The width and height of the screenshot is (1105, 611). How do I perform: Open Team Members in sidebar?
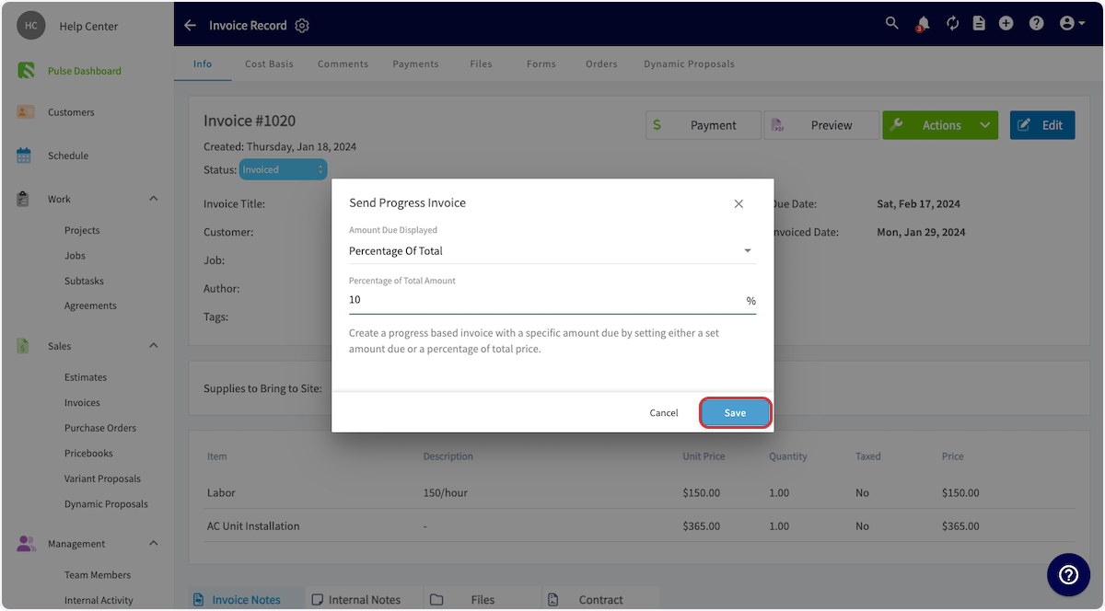coord(98,575)
